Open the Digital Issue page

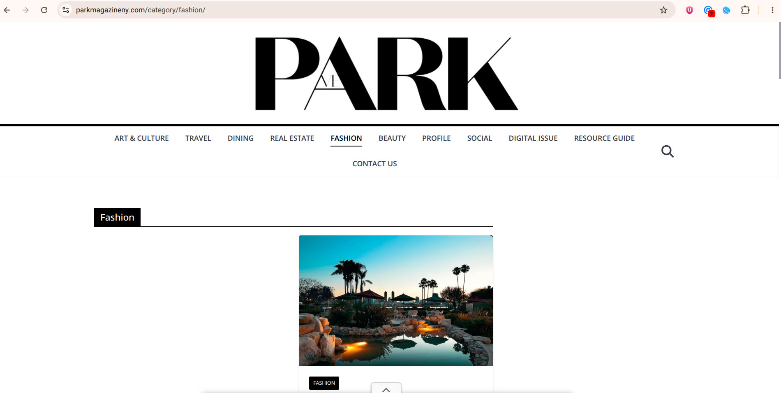[x=533, y=138]
